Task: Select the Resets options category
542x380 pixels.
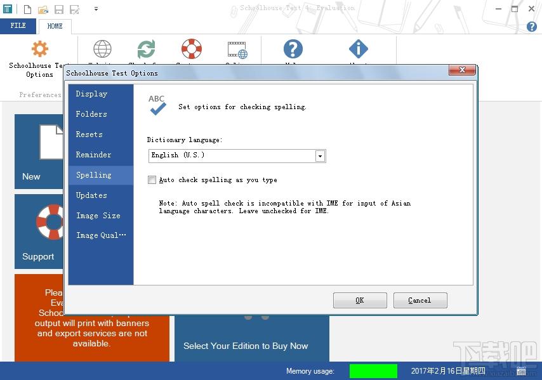Action: 100,134
